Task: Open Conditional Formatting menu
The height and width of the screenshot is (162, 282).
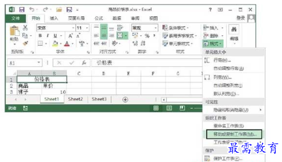Action: [175, 28]
